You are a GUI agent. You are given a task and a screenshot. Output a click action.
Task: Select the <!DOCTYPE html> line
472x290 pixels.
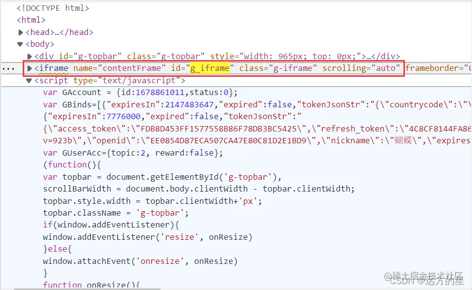click(53, 8)
